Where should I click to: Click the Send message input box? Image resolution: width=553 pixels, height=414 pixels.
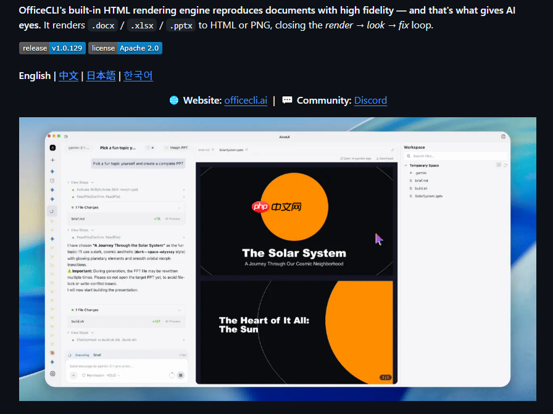click(x=127, y=366)
